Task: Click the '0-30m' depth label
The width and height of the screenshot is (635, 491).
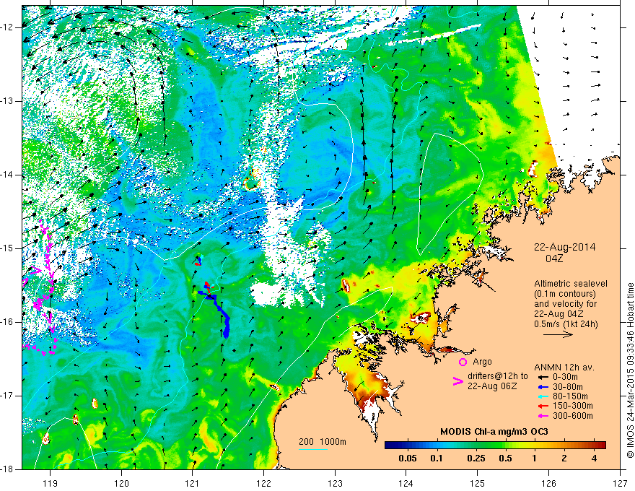Action: tap(566, 377)
